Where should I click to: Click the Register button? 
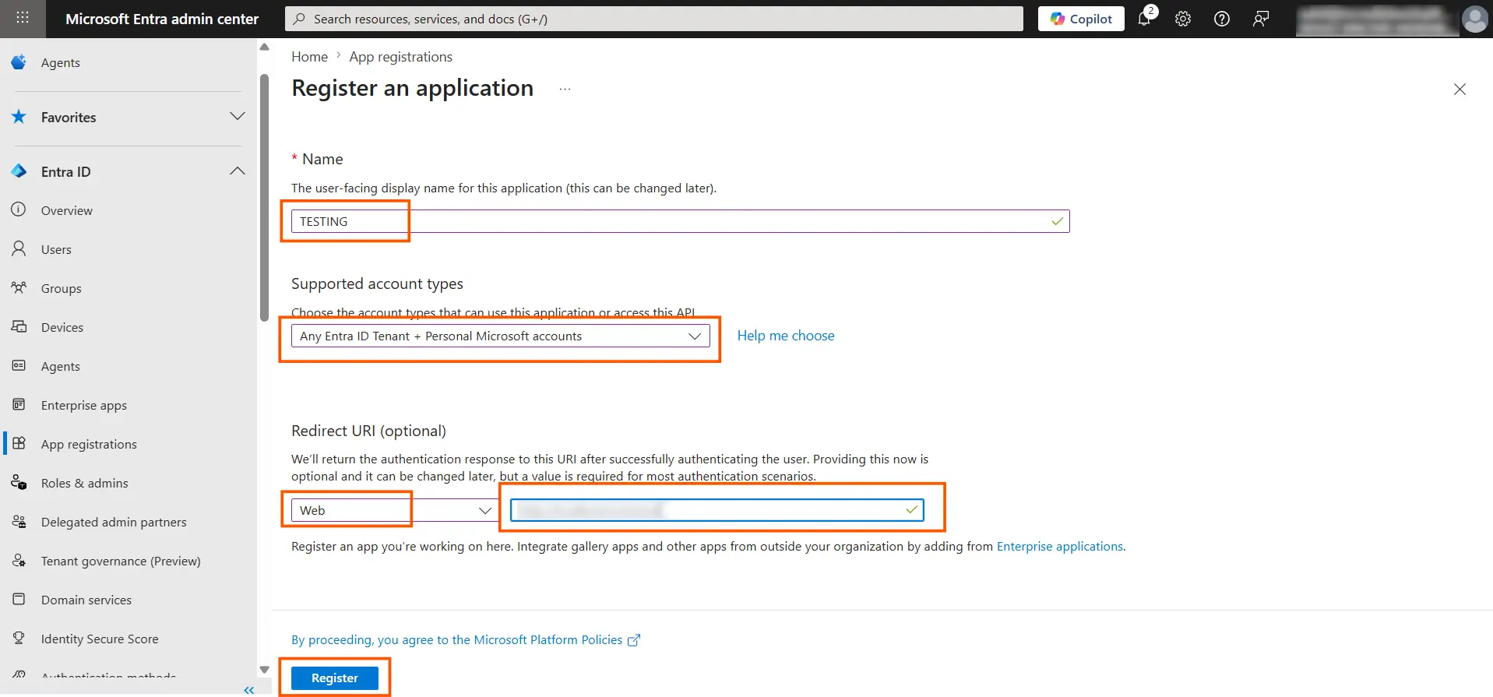[x=335, y=678]
